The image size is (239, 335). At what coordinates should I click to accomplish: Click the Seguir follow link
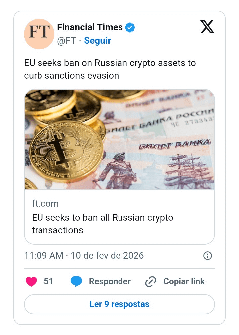[97, 41]
